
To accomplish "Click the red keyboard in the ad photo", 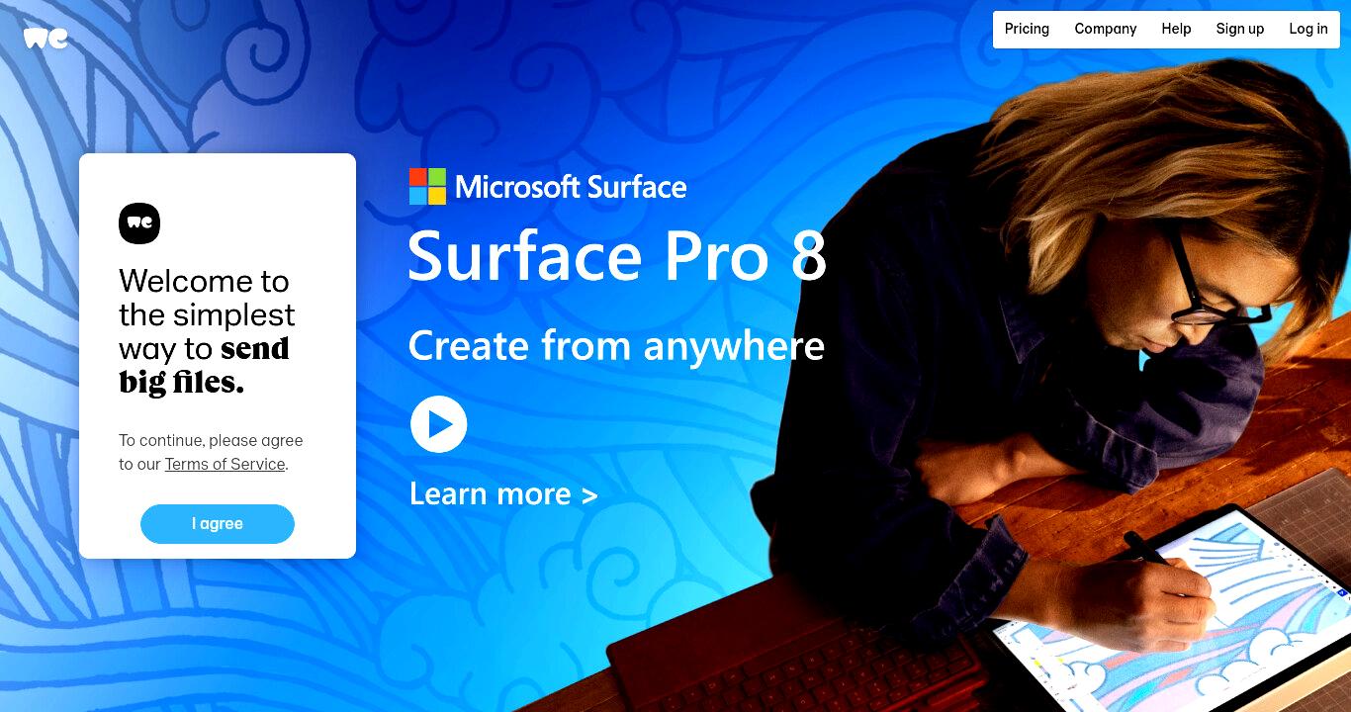I will 791,653.
